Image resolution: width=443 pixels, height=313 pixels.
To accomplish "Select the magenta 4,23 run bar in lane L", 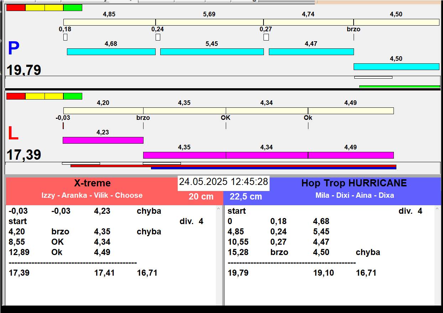I will click(103, 140).
